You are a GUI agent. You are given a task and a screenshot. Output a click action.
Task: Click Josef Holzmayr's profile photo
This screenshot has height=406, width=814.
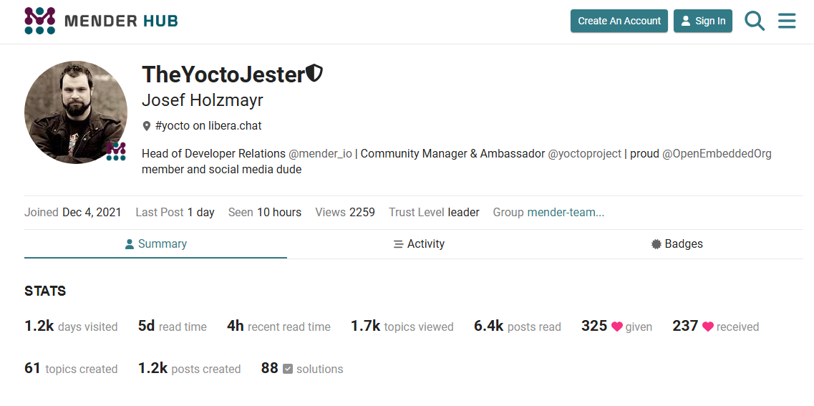[75, 112]
